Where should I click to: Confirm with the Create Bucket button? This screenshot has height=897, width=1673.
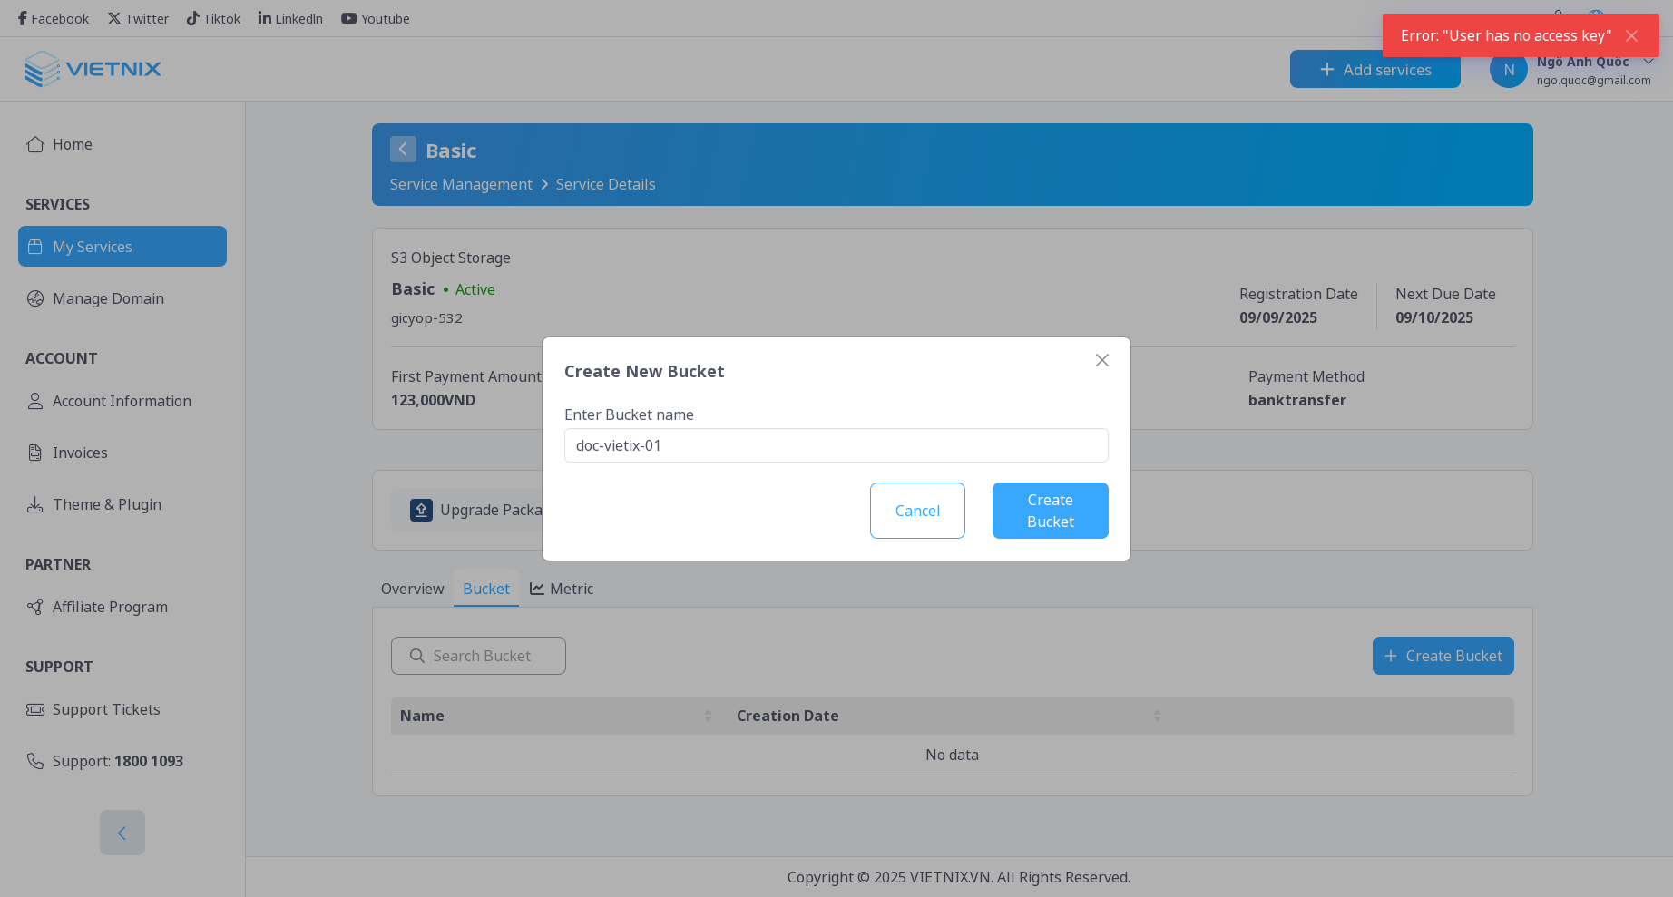click(x=1050, y=510)
